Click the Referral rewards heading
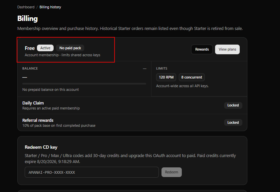280x192 pixels. 38,120
